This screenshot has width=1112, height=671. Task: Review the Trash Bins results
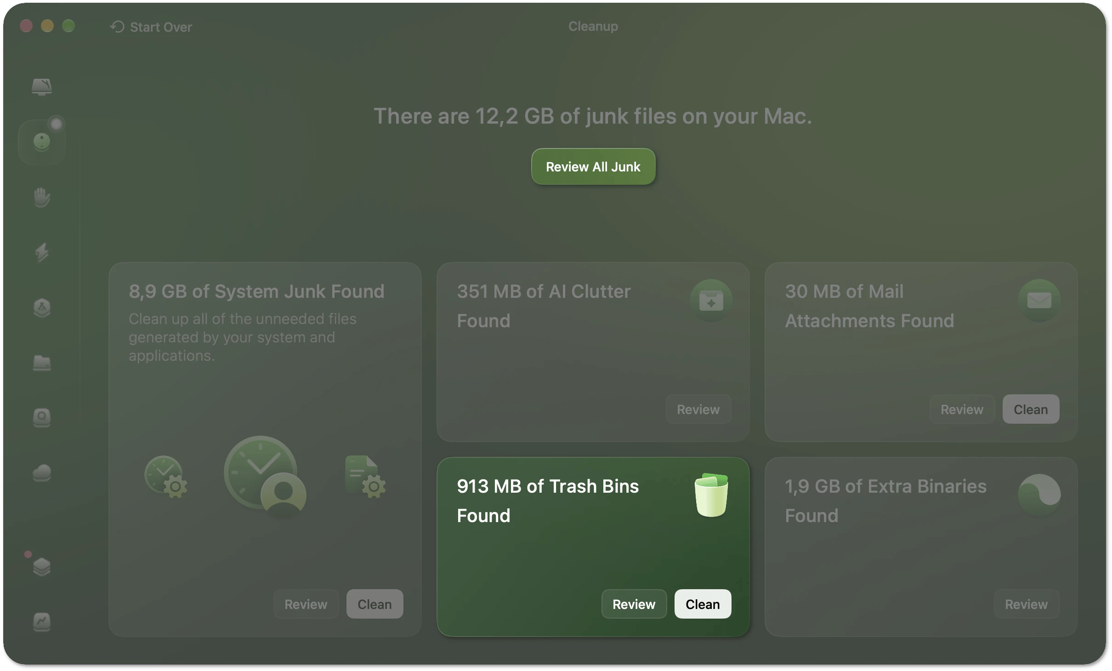click(x=634, y=604)
